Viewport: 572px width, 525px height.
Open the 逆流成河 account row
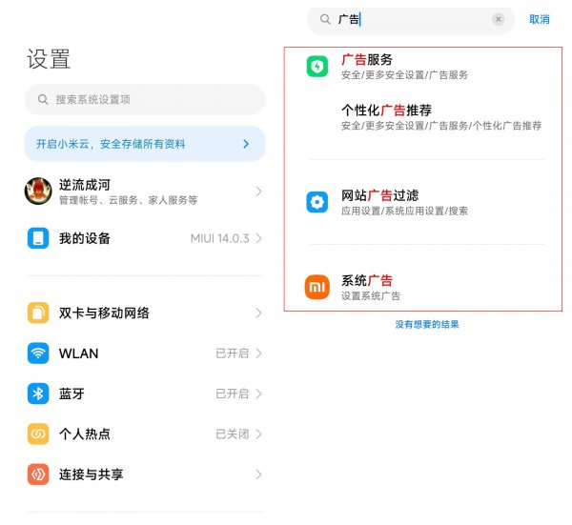click(x=145, y=192)
